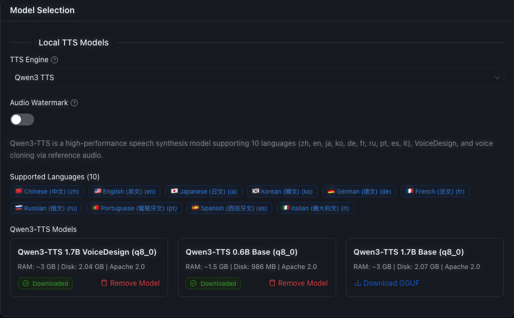Select the English (en) language tag
Viewport: 514px width, 318px height.
[124, 191]
